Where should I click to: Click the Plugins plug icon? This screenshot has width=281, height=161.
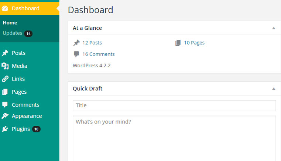click(x=5, y=129)
